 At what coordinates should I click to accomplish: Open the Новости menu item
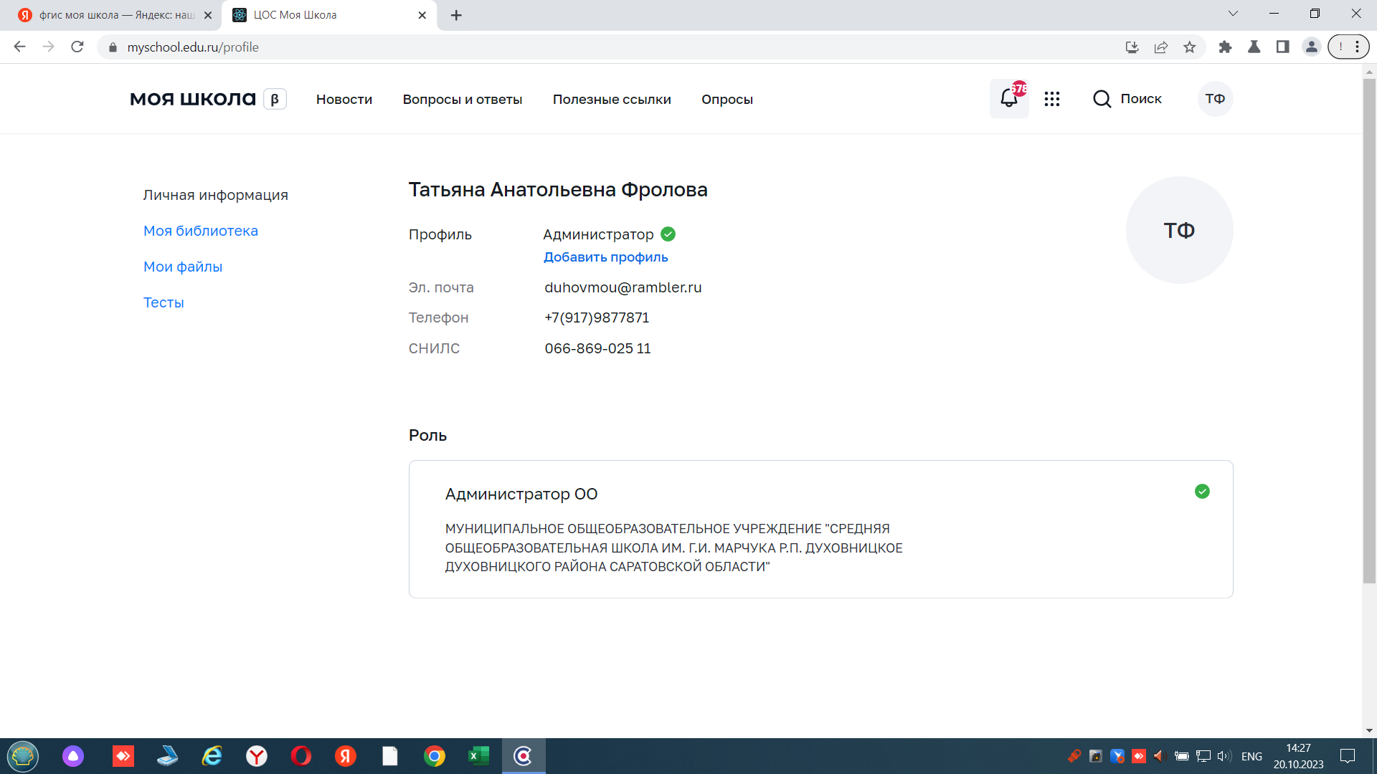(x=344, y=100)
